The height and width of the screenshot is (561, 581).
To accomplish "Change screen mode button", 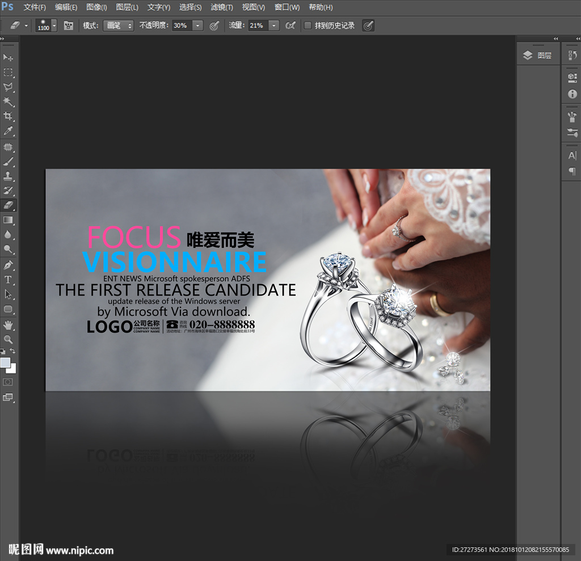I will (8, 397).
